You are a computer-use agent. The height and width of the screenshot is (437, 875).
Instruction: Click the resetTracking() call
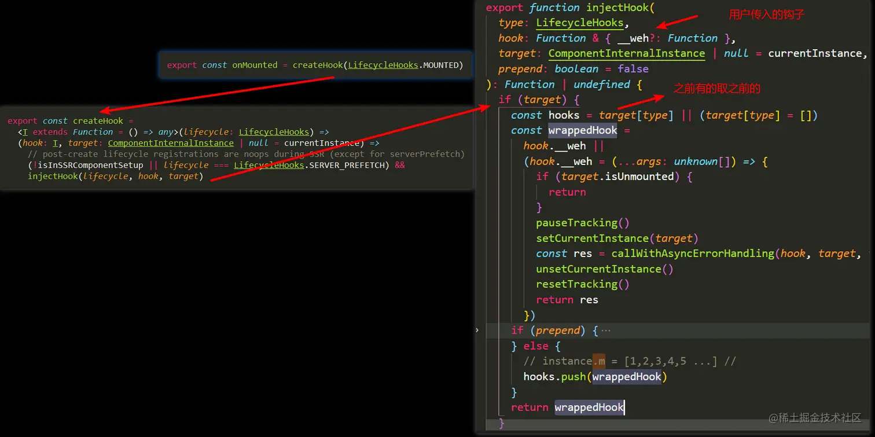click(x=583, y=284)
